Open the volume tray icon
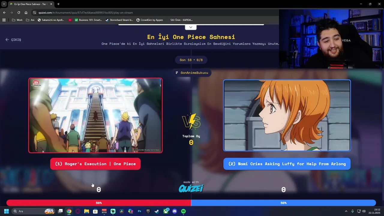 (x=364, y=211)
